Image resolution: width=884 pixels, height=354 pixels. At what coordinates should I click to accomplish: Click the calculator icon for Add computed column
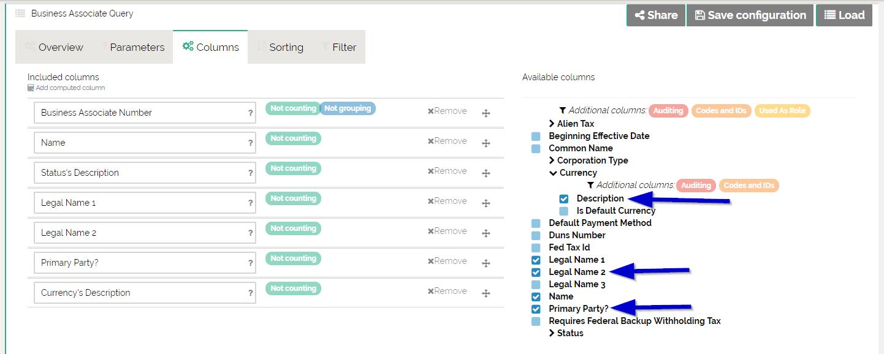(31, 88)
